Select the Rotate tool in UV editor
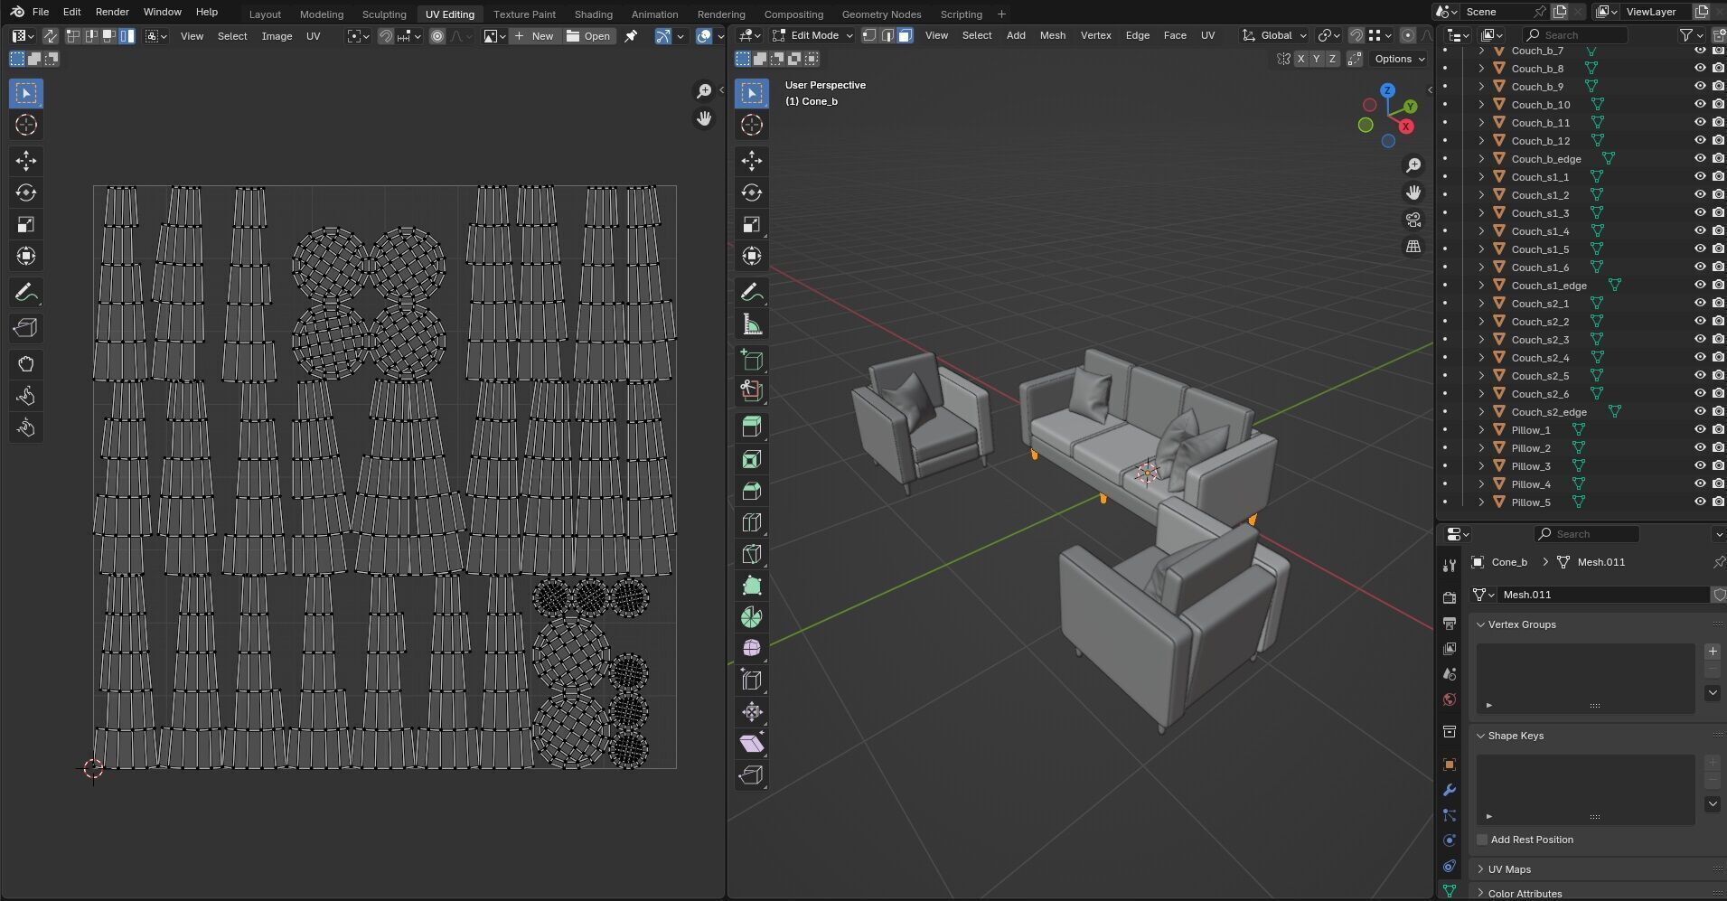This screenshot has height=901, width=1727. click(26, 192)
